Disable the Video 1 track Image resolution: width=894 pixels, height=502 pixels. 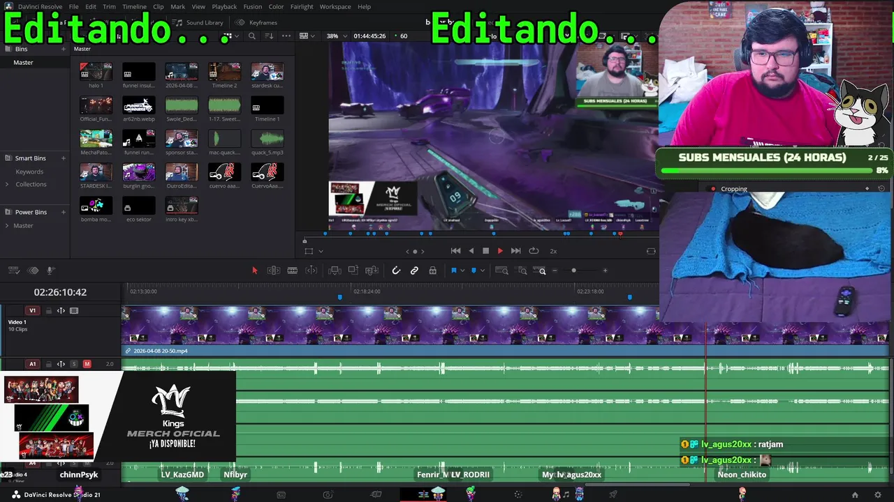point(74,310)
